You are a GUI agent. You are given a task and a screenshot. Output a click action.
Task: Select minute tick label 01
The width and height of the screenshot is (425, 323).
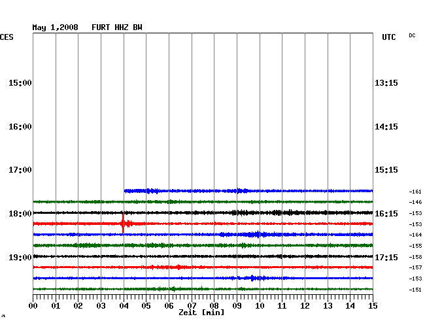(x=56, y=306)
